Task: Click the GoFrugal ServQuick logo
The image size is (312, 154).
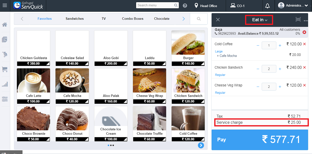Action: click(28, 5)
